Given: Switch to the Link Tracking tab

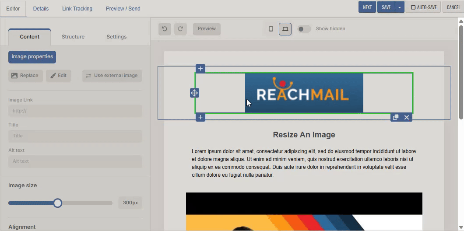Looking at the screenshot, I should point(77,9).
